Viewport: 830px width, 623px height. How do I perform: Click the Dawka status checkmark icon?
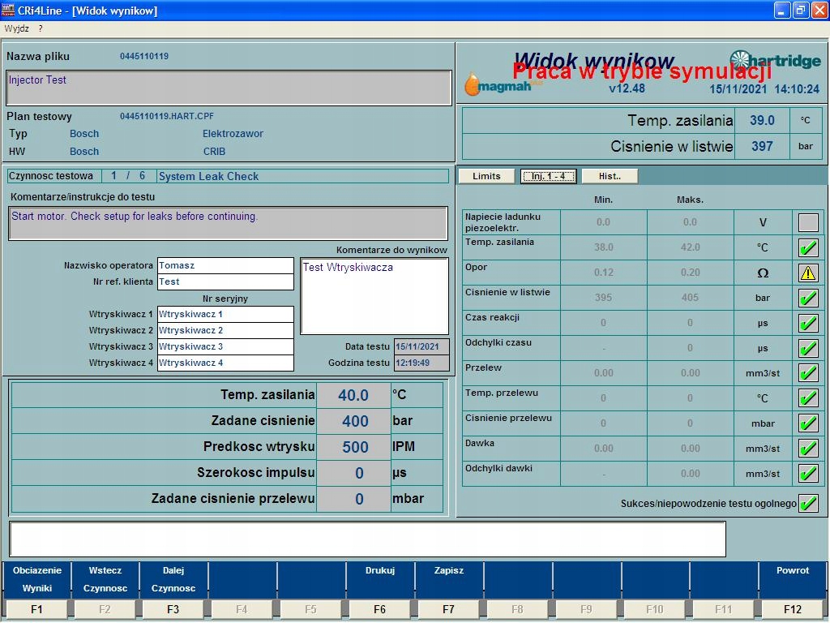pyautogui.click(x=808, y=449)
